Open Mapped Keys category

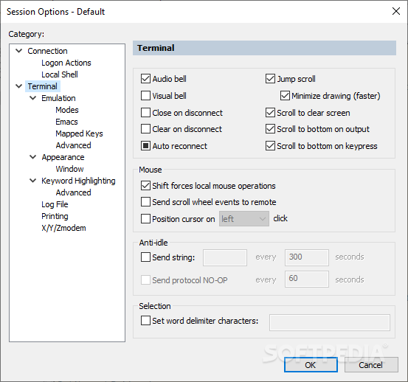click(79, 133)
